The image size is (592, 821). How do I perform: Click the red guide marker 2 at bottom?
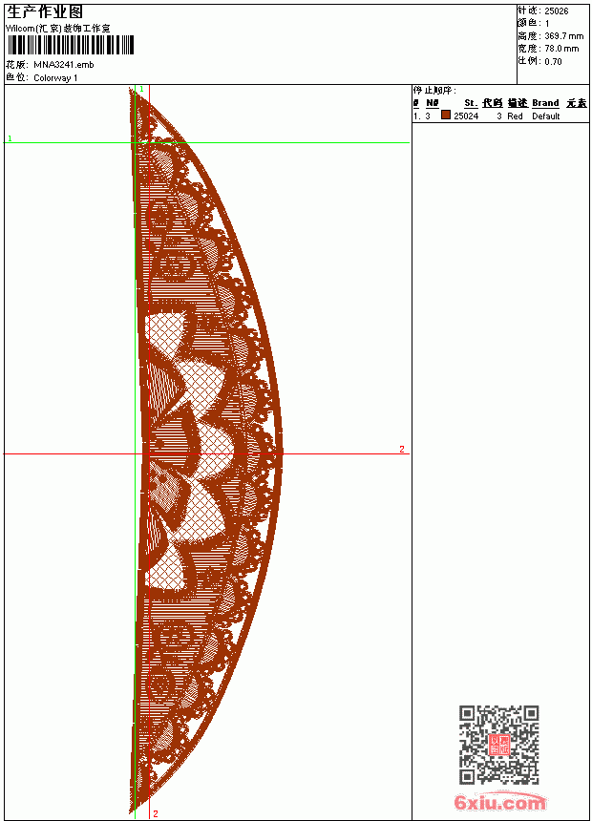[x=156, y=813]
